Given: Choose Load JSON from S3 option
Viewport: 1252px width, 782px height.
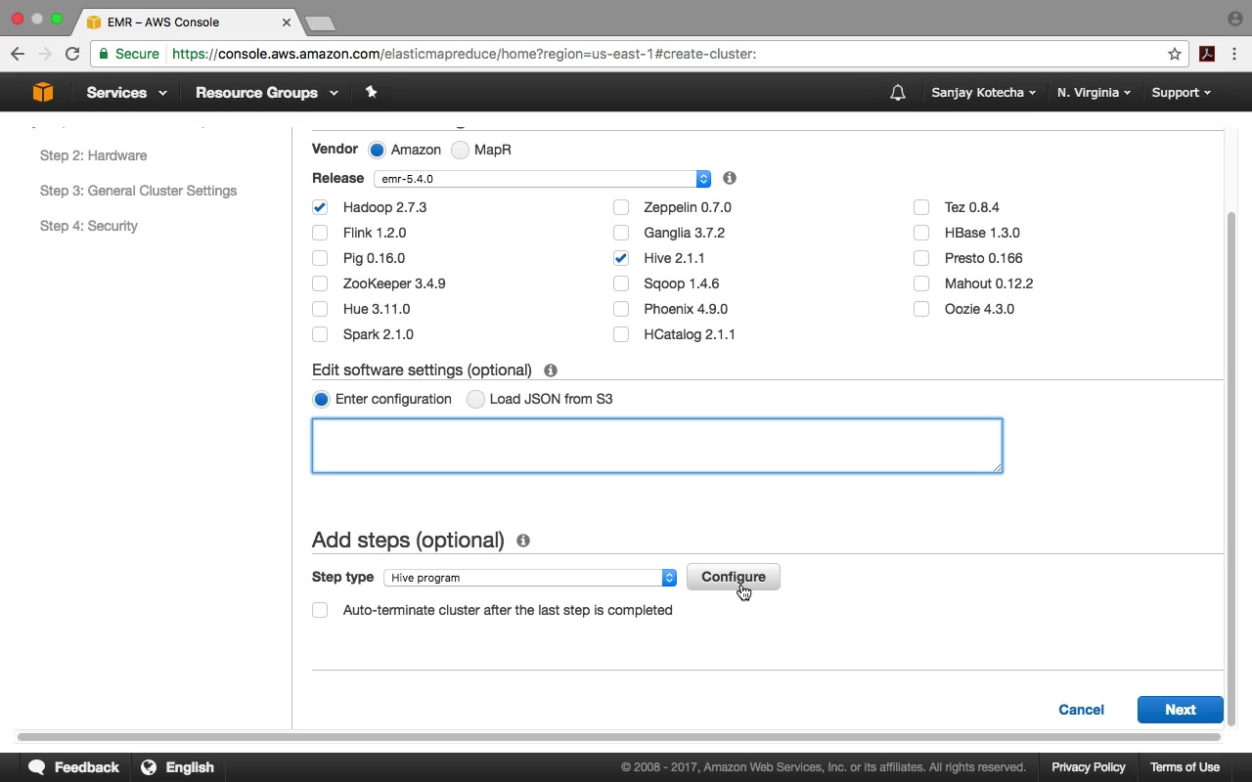Looking at the screenshot, I should (x=475, y=399).
